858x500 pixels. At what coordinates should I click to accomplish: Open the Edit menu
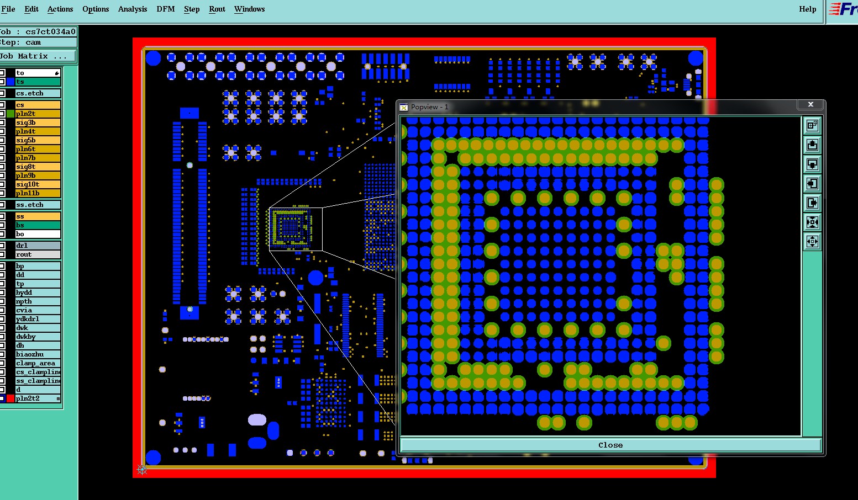click(x=31, y=9)
